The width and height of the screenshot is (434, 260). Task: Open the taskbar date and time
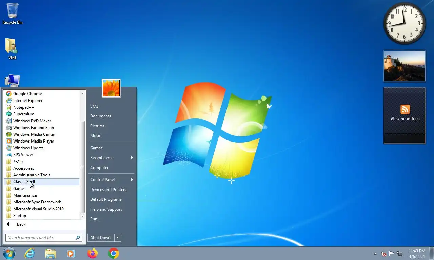click(417, 254)
